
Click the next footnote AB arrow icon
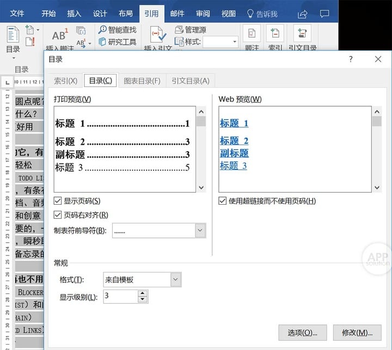coord(81,43)
